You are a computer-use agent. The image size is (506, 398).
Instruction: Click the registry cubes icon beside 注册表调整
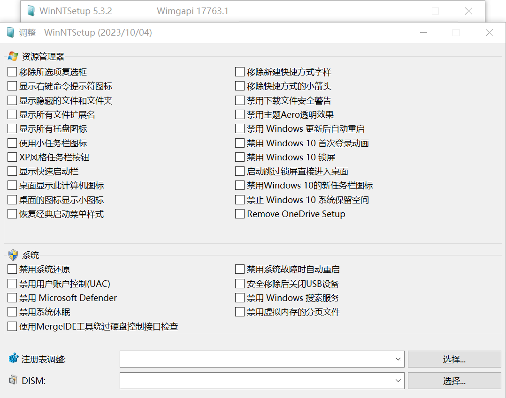click(13, 359)
